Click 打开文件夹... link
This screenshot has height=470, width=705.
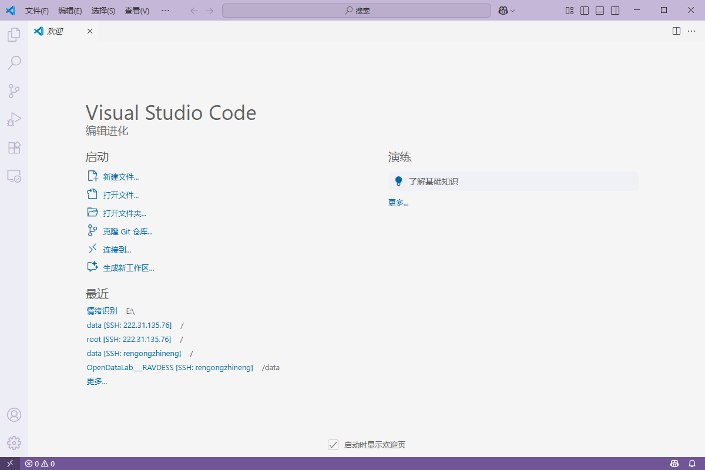pyautogui.click(x=125, y=213)
